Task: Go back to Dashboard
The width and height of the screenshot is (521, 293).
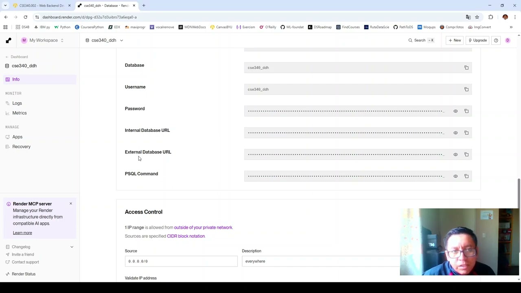Action: click(x=17, y=57)
